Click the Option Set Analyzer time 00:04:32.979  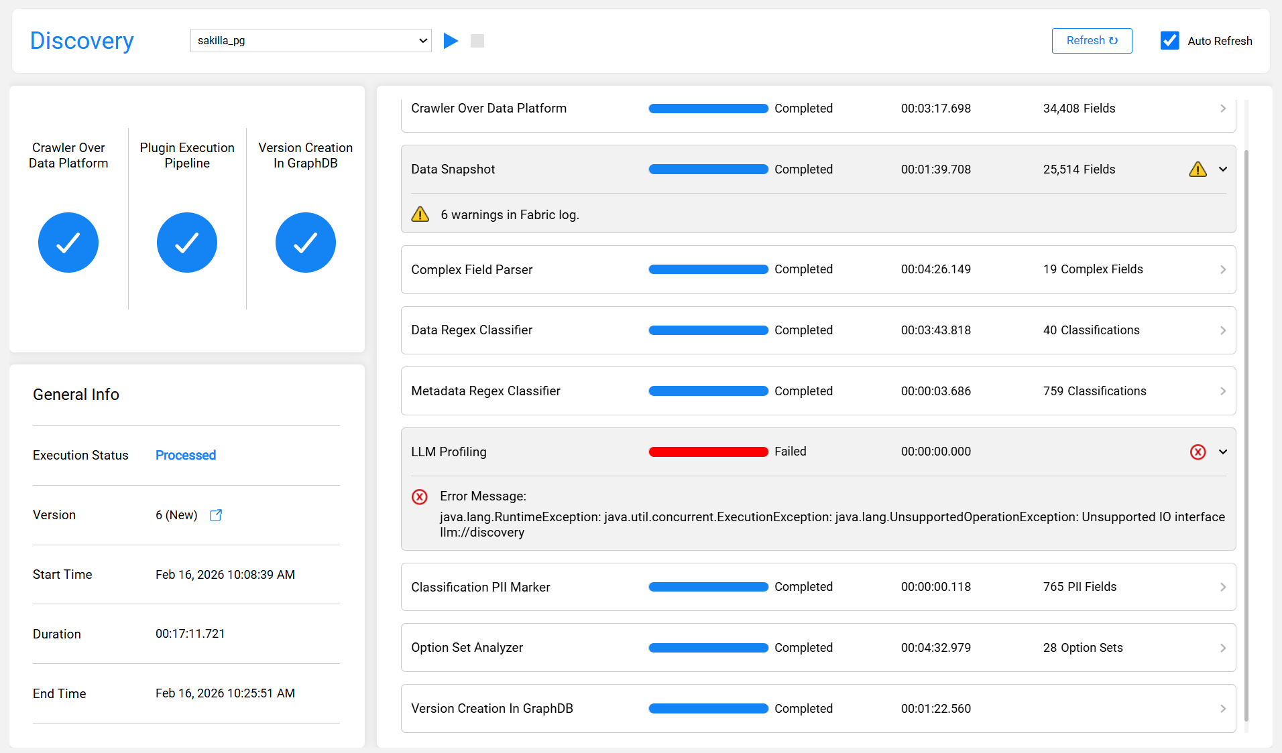coord(936,648)
